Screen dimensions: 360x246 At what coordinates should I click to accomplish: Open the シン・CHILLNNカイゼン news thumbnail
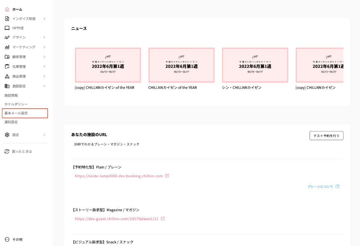point(255,65)
